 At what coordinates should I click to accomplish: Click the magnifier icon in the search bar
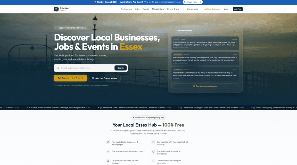(58, 68)
